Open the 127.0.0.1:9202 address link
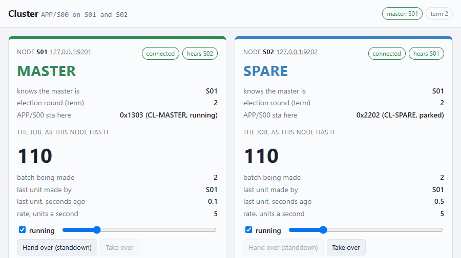 click(x=297, y=52)
